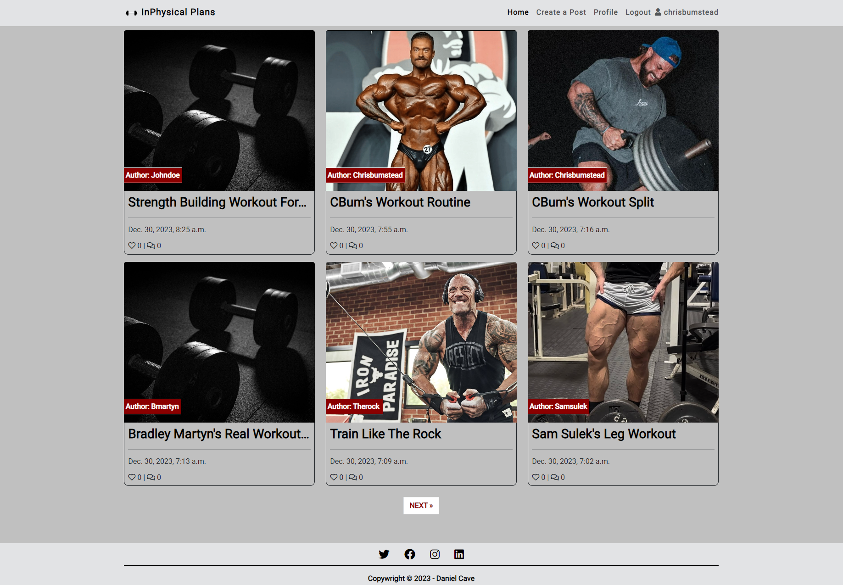Like Train Like The Rock heart icon

click(334, 477)
